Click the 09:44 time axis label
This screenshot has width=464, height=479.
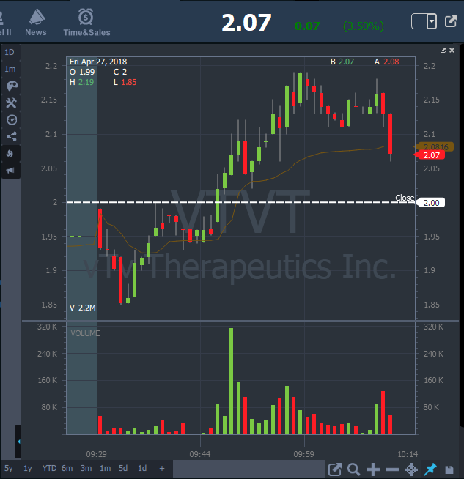pos(200,454)
